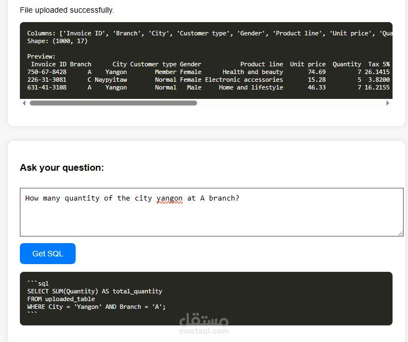Click the left arrow of horizontal scrollbar
The width and height of the screenshot is (408, 342).
pyautogui.click(x=24, y=103)
